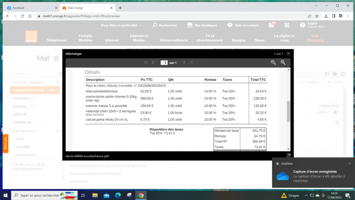Open Nos boutiques
355x200 pixels.
[202, 25]
